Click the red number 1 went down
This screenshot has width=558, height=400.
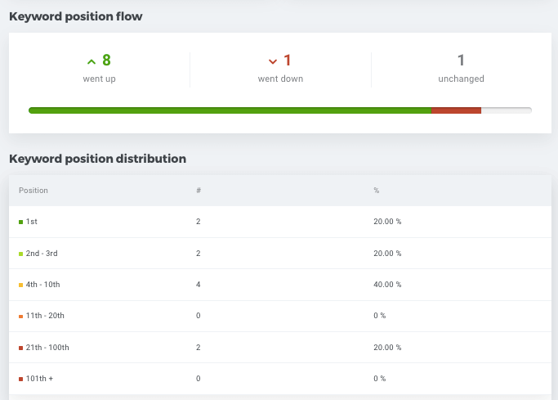(x=288, y=61)
